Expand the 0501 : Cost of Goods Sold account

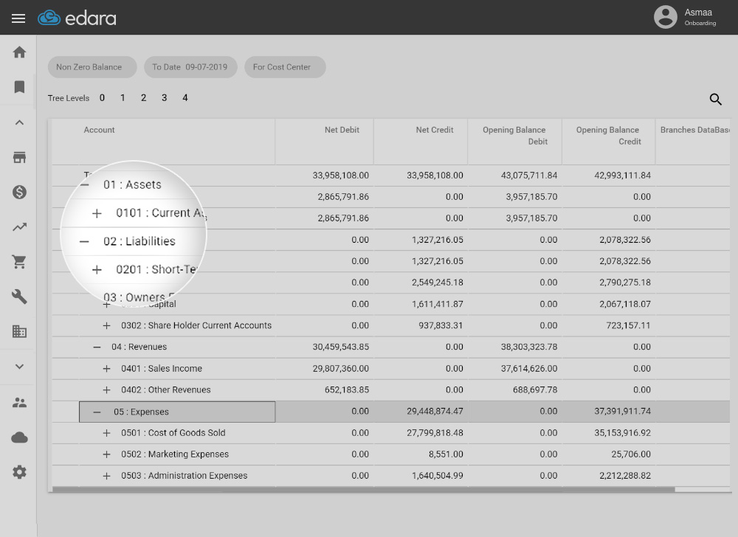pos(106,433)
